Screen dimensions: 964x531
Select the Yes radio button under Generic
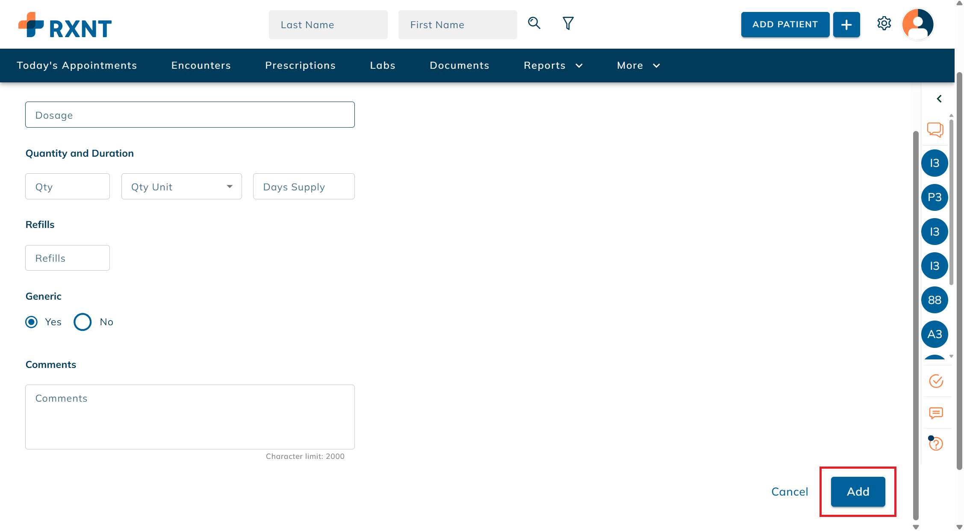pos(31,322)
